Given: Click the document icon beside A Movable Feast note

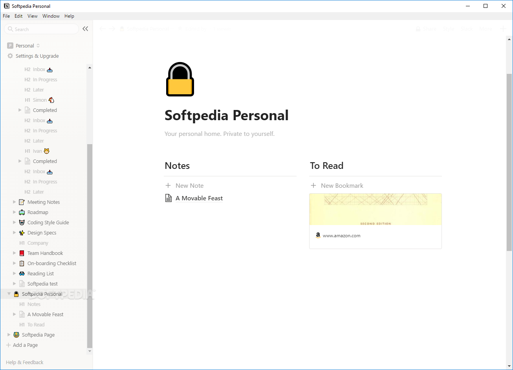Looking at the screenshot, I should point(169,198).
